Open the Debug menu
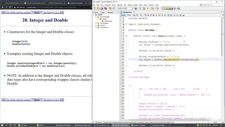 tap(130, 5)
